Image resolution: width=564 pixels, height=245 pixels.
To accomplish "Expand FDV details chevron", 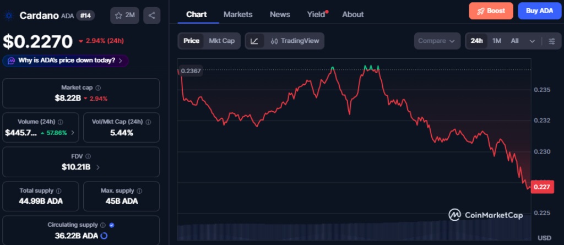I will coord(98,167).
